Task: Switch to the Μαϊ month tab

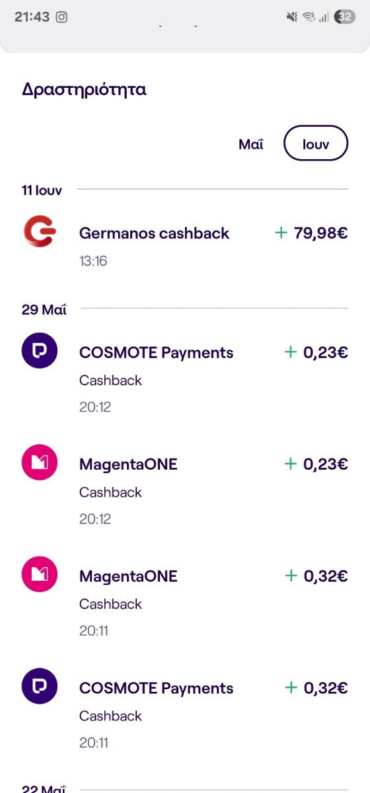Action: [x=251, y=144]
